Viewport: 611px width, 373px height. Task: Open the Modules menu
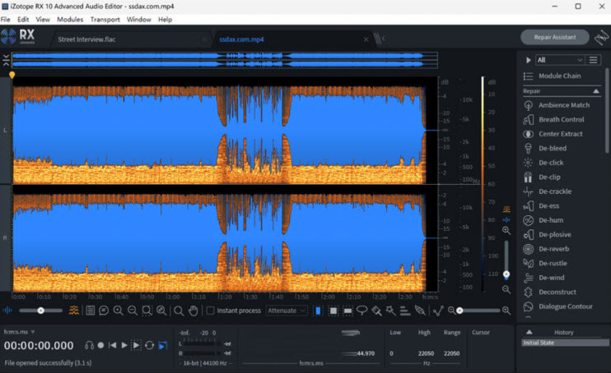(70, 19)
